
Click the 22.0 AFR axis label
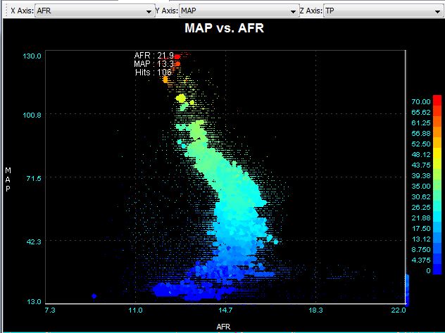(x=399, y=310)
